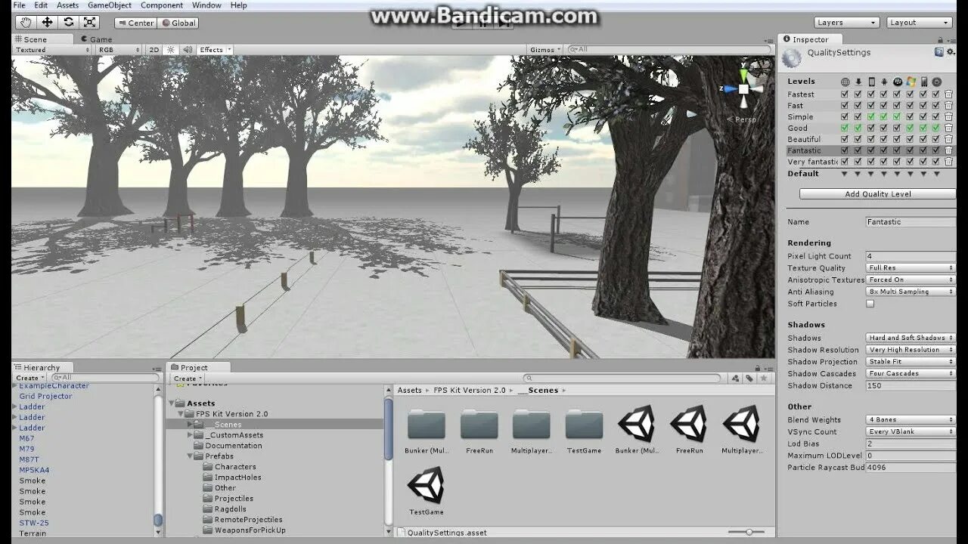This screenshot has width=968, height=544.
Task: Toggle Global handle rotation mode
Action: click(178, 23)
